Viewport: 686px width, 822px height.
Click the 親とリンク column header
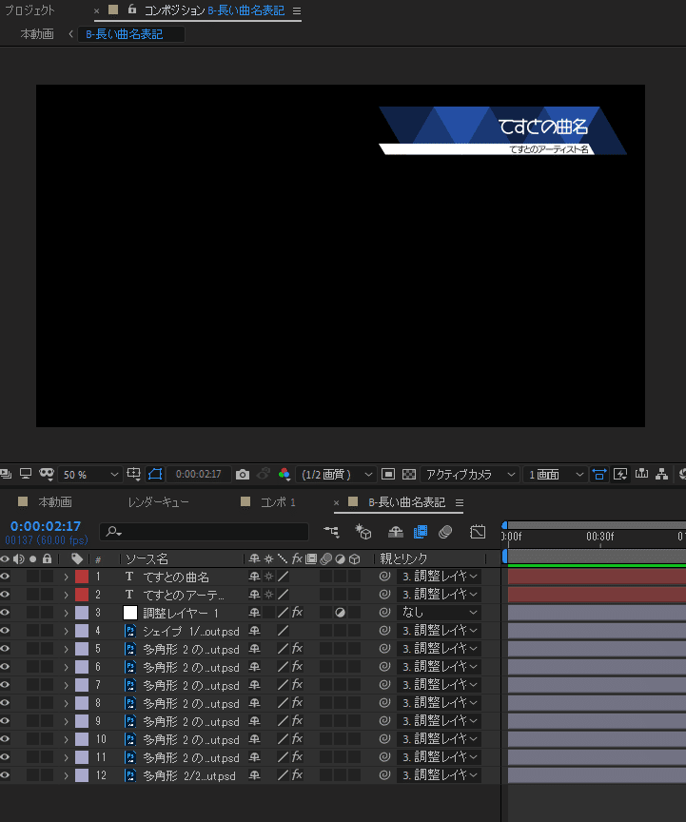(x=403, y=558)
